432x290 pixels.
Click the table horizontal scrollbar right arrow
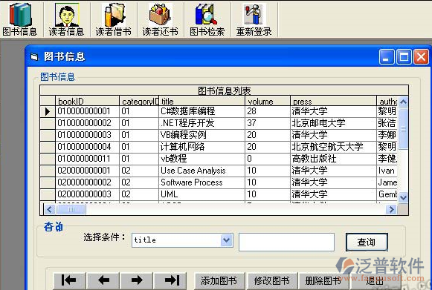coord(391,210)
